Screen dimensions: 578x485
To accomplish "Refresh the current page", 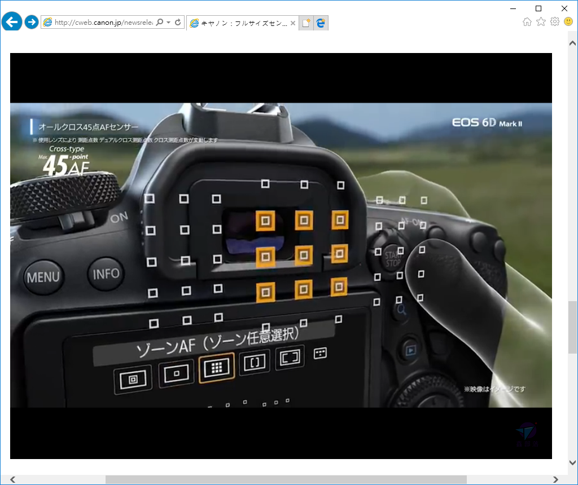I will click(178, 22).
